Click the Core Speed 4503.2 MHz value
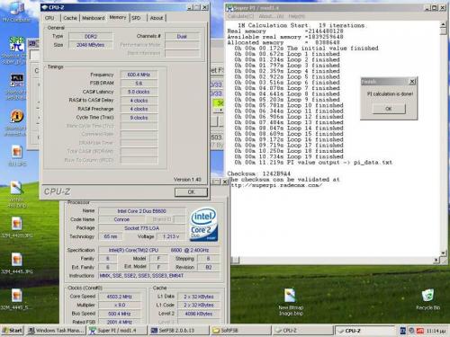The image size is (450, 337). pyautogui.click(x=120, y=297)
